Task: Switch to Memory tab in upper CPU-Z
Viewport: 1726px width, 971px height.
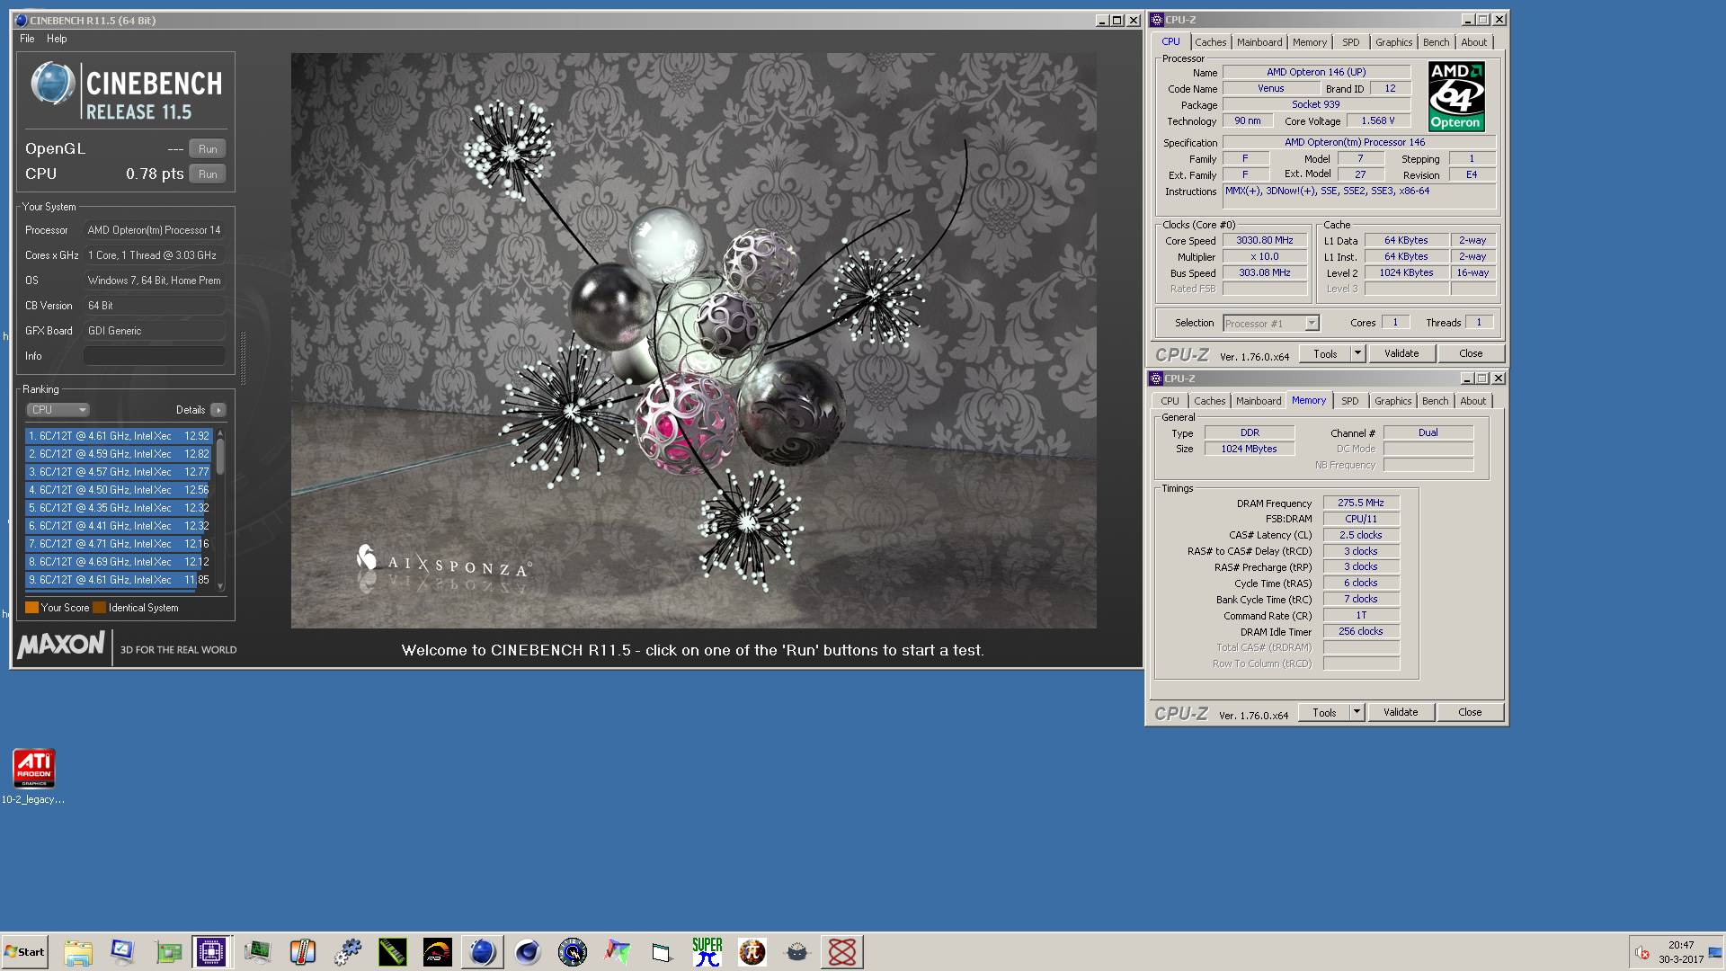Action: tap(1310, 42)
